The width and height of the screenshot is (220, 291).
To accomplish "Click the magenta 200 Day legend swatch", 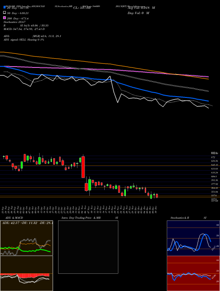I will (x=5, y=18).
